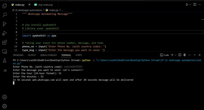Open the Accounts menu
The height and width of the screenshot is (110, 204).
(x=5, y=97)
